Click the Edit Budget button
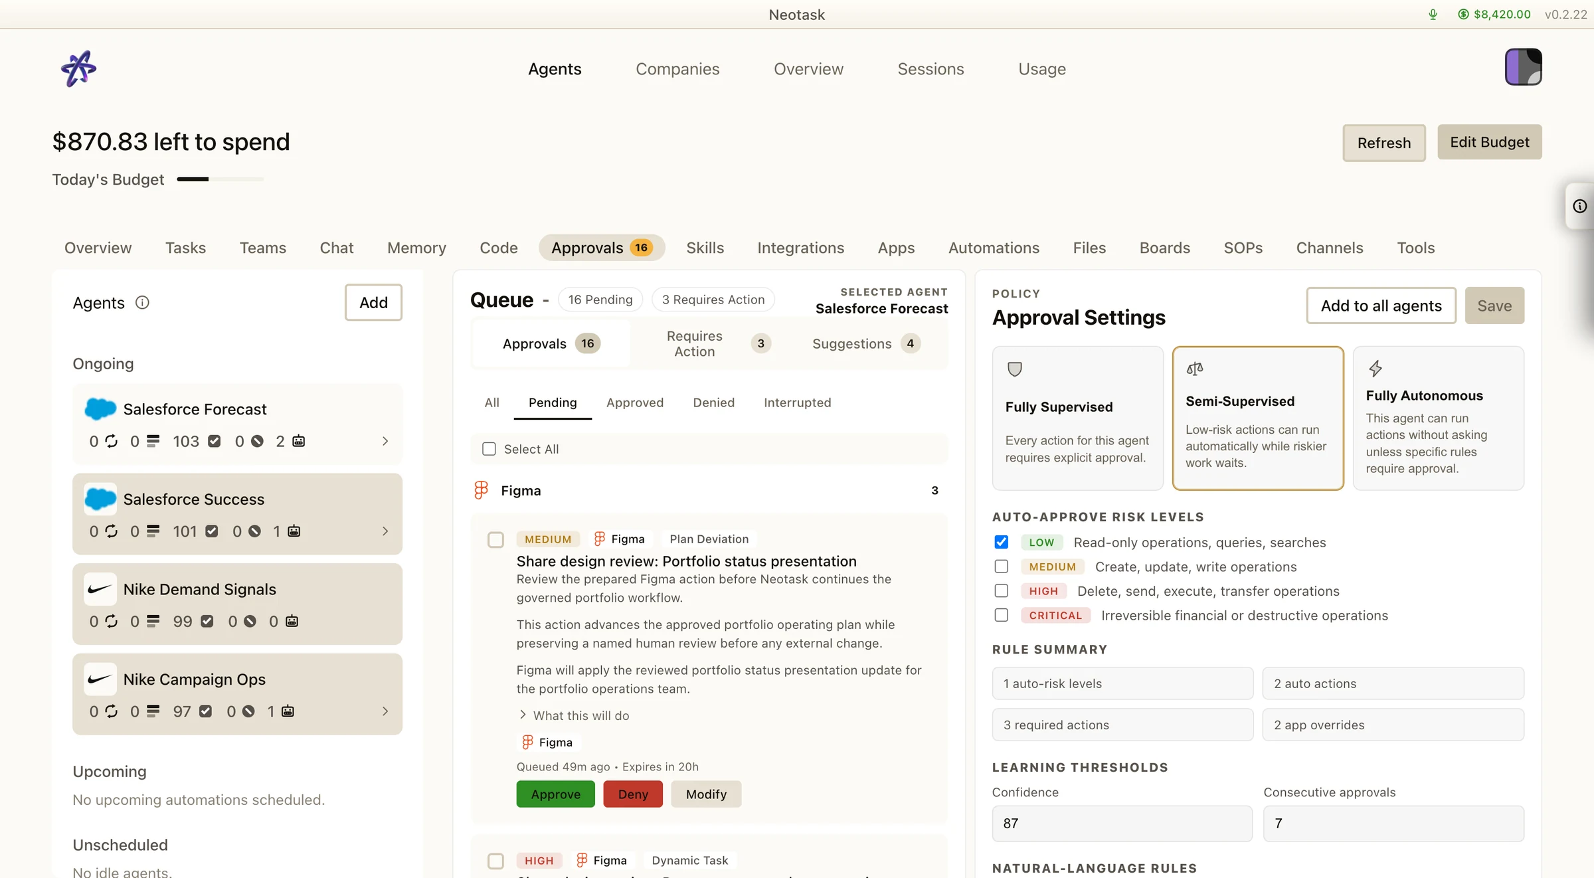The image size is (1594, 878). click(1490, 142)
